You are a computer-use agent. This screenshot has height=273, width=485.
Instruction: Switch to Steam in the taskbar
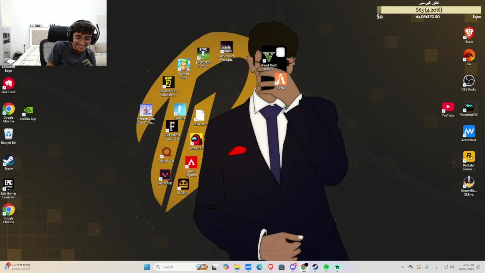(x=315, y=267)
